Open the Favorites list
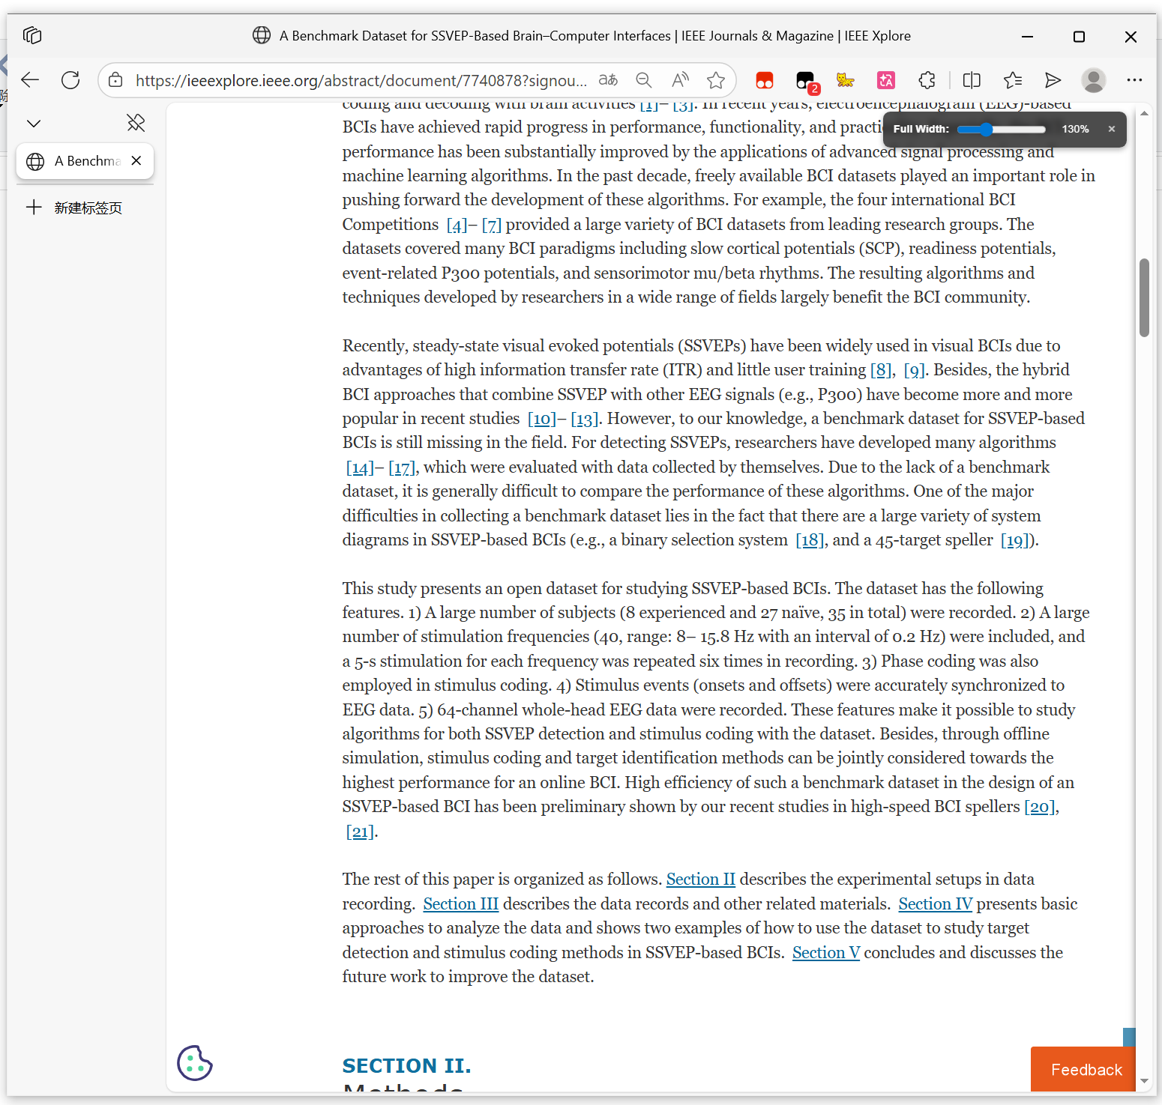 pos(1013,80)
